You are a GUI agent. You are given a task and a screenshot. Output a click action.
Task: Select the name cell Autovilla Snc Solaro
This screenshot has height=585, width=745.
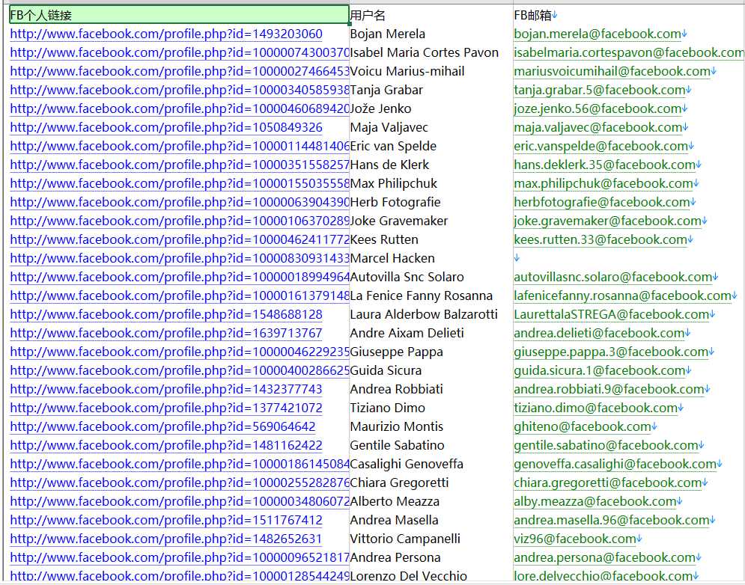(x=407, y=277)
